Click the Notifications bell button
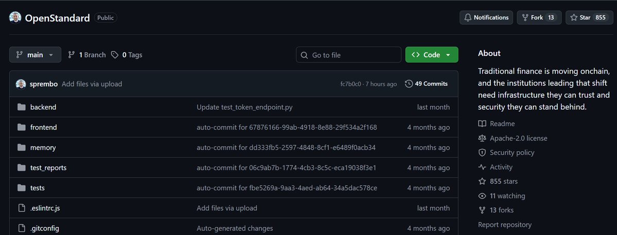 tap(486, 17)
